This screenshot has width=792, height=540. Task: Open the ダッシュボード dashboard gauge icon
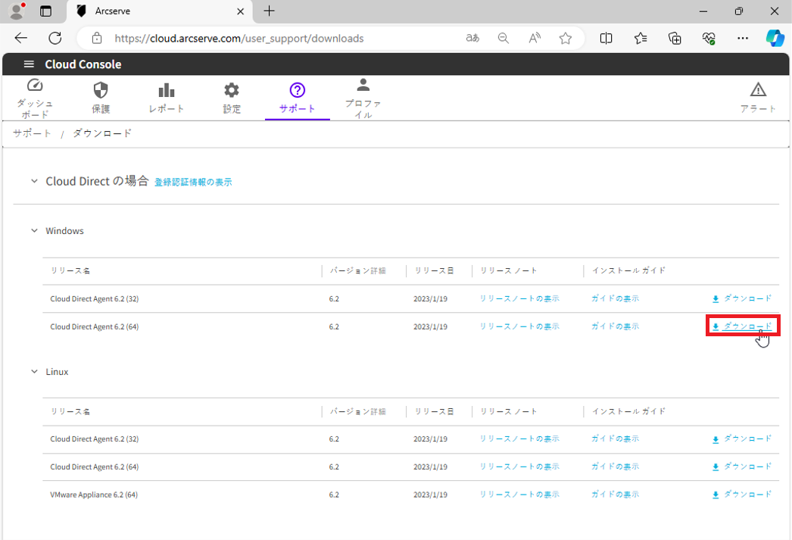(35, 86)
